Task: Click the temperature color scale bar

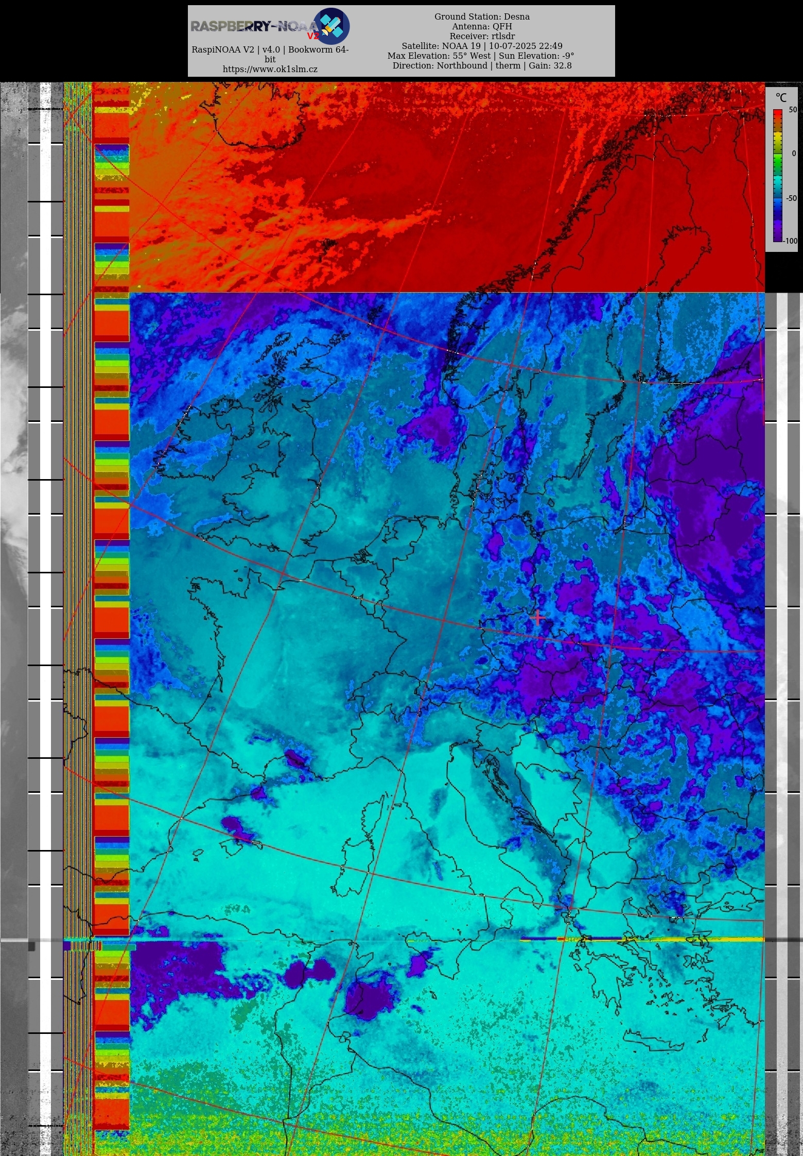Action: [778, 176]
